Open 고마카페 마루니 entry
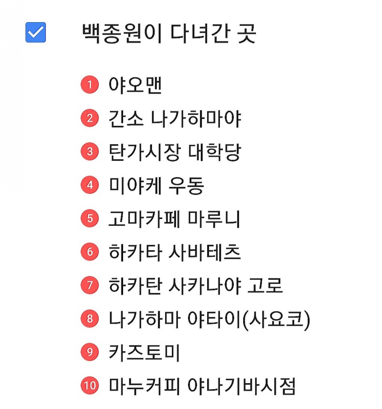The image size is (382, 409). point(174,219)
